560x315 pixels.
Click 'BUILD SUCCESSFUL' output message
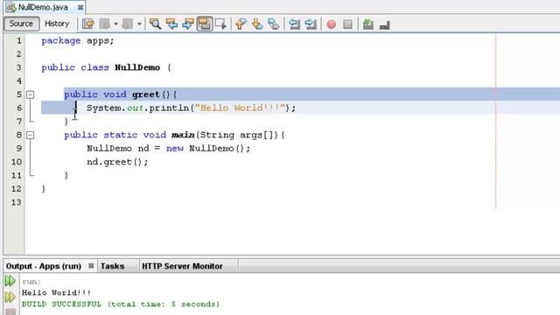[x=61, y=304]
